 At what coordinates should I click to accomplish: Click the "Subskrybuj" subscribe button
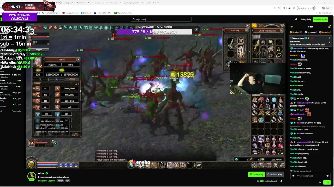[275, 174]
